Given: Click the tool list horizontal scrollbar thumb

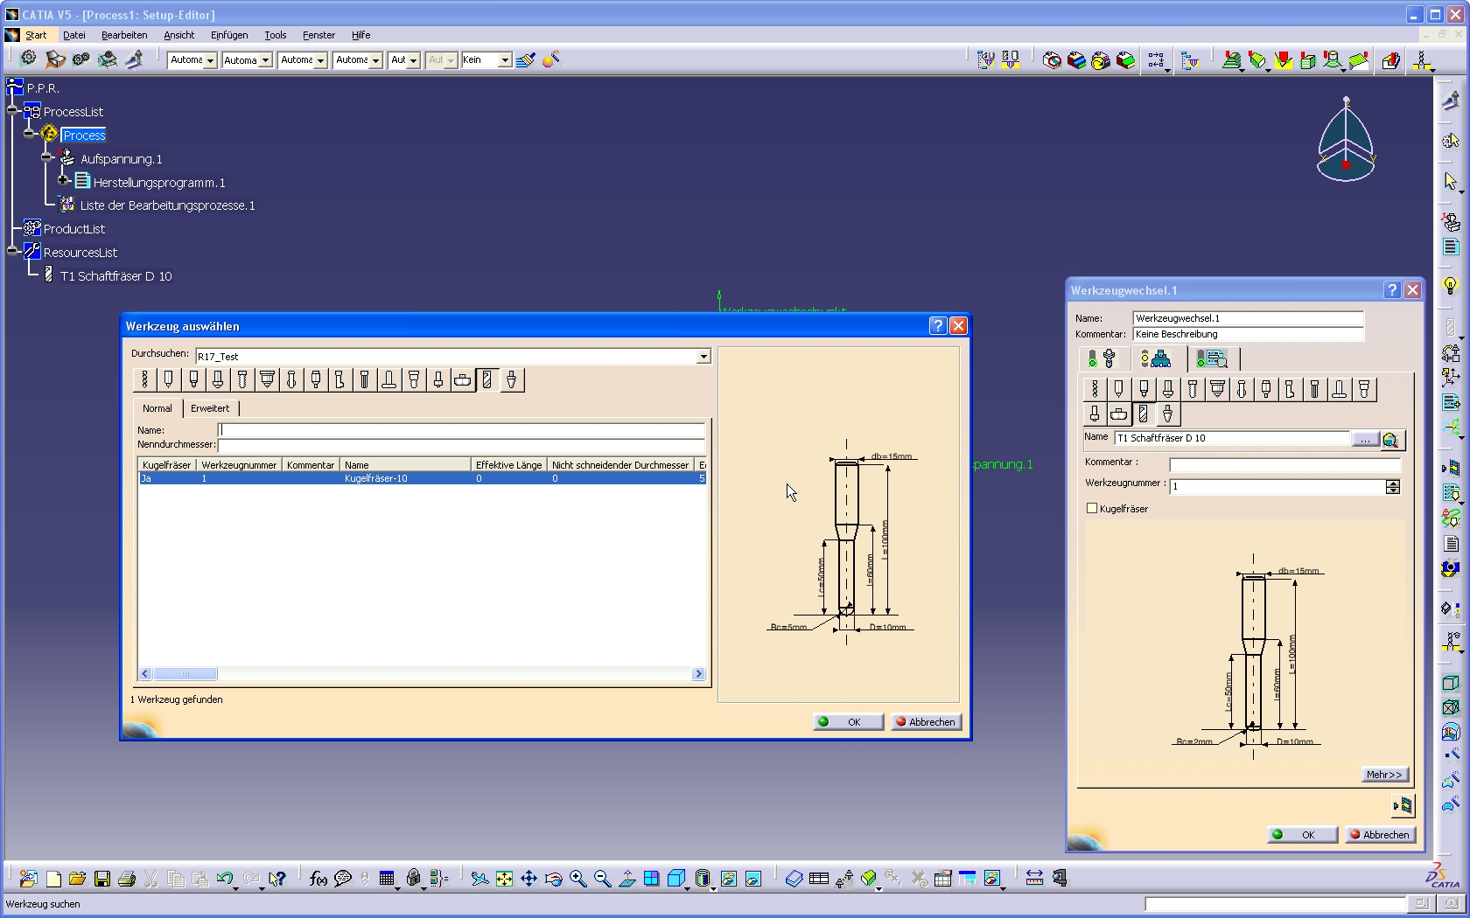Looking at the screenshot, I should (185, 674).
